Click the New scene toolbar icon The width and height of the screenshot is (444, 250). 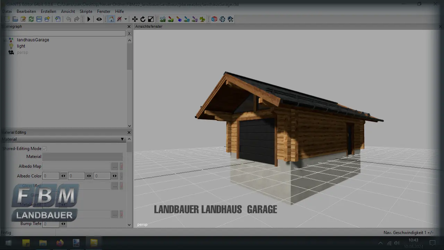[7, 19]
